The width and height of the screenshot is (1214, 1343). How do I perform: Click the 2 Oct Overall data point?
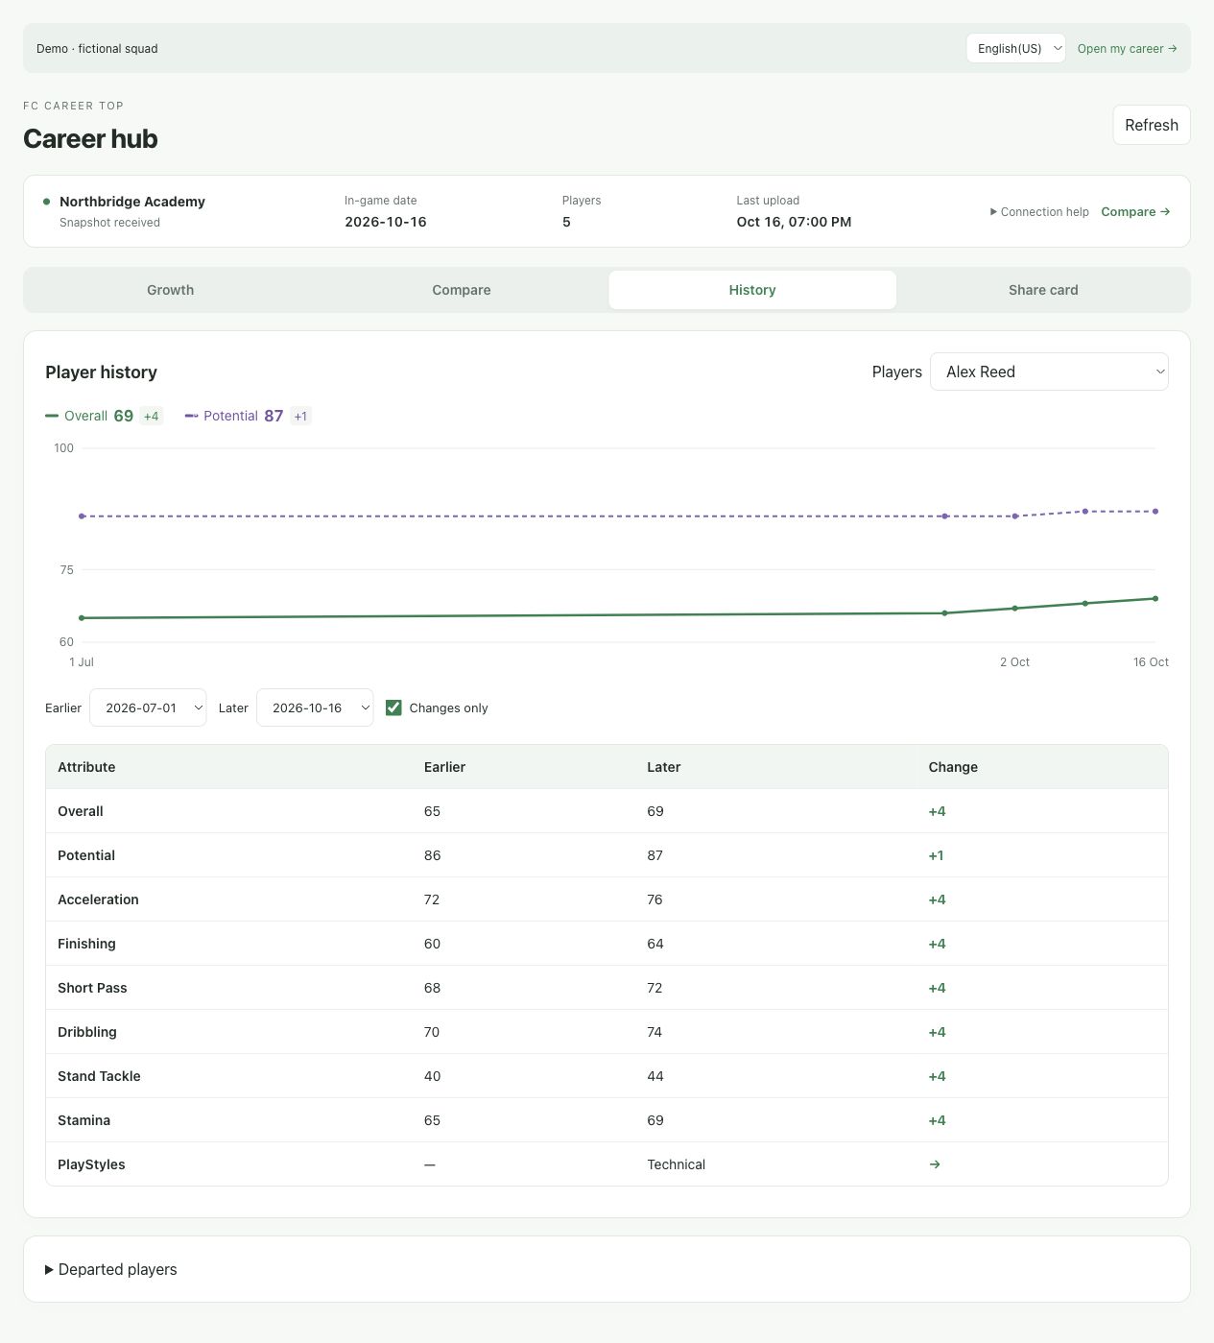pos(1014,609)
